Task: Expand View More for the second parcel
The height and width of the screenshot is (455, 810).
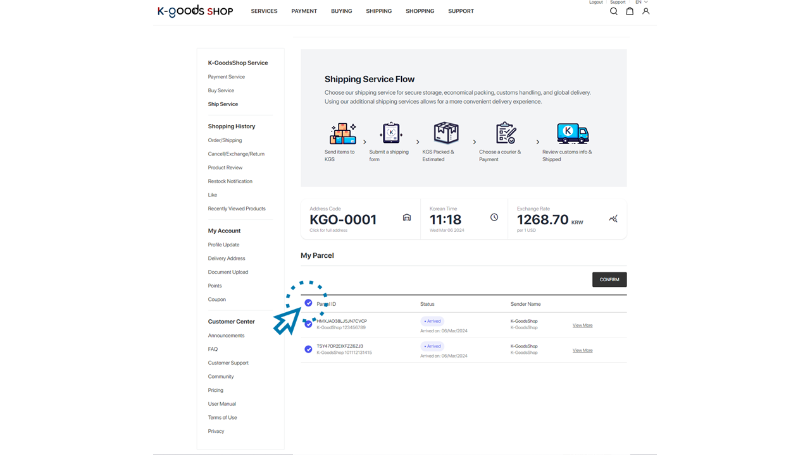Action: tap(582, 350)
